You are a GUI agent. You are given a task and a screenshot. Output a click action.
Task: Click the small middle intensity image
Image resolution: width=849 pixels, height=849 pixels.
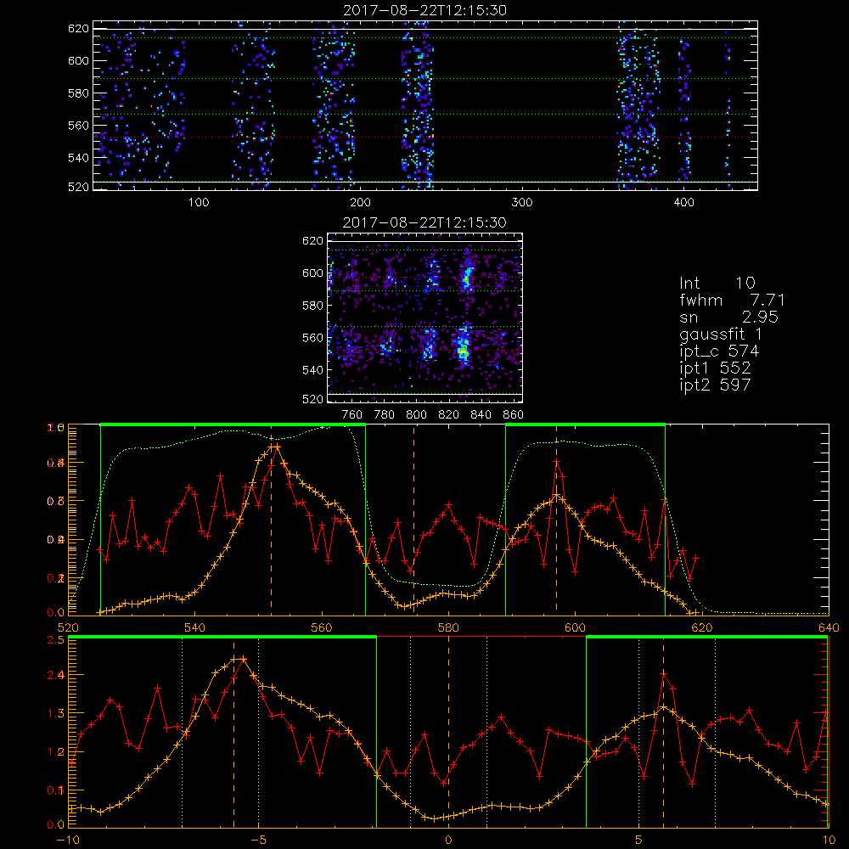coord(425,318)
